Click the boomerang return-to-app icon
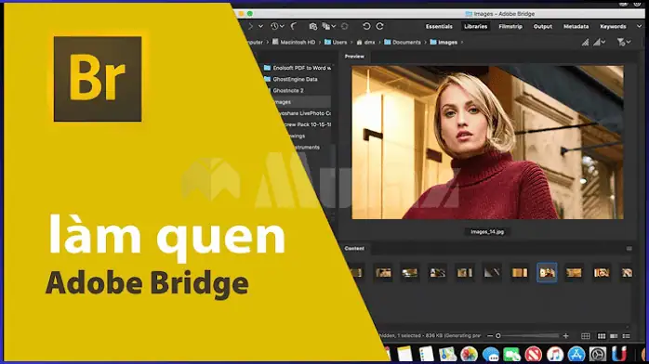Image resolution: width=649 pixels, height=364 pixels. point(294,26)
